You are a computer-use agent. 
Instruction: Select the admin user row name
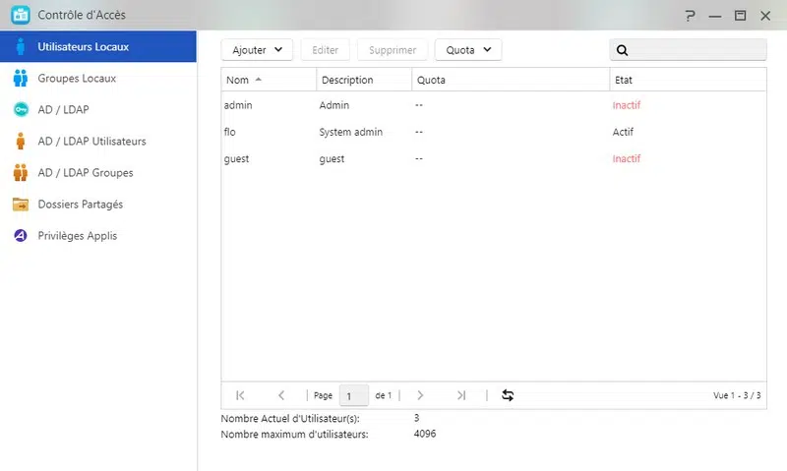click(238, 105)
